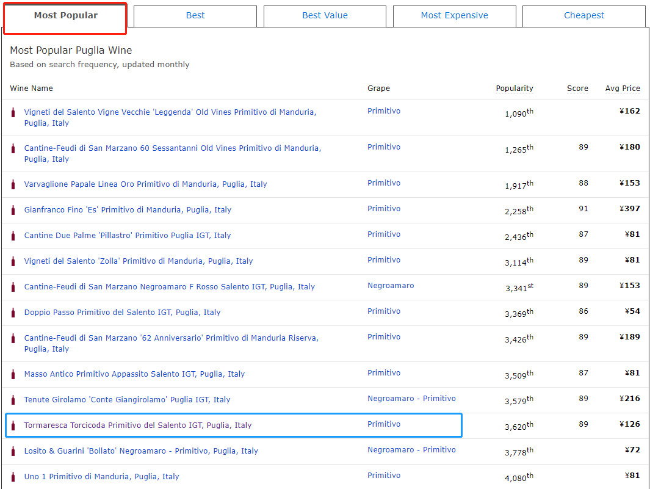Open Losito & Guarini 'Bollato' link
Image resolution: width=650 pixels, height=489 pixels.
pyautogui.click(x=141, y=451)
